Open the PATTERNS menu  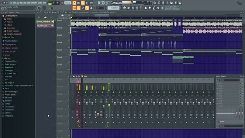23,3
